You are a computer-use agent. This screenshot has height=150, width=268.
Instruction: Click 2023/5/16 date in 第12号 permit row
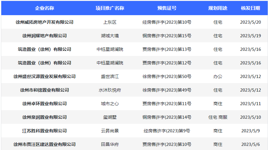point(250,63)
